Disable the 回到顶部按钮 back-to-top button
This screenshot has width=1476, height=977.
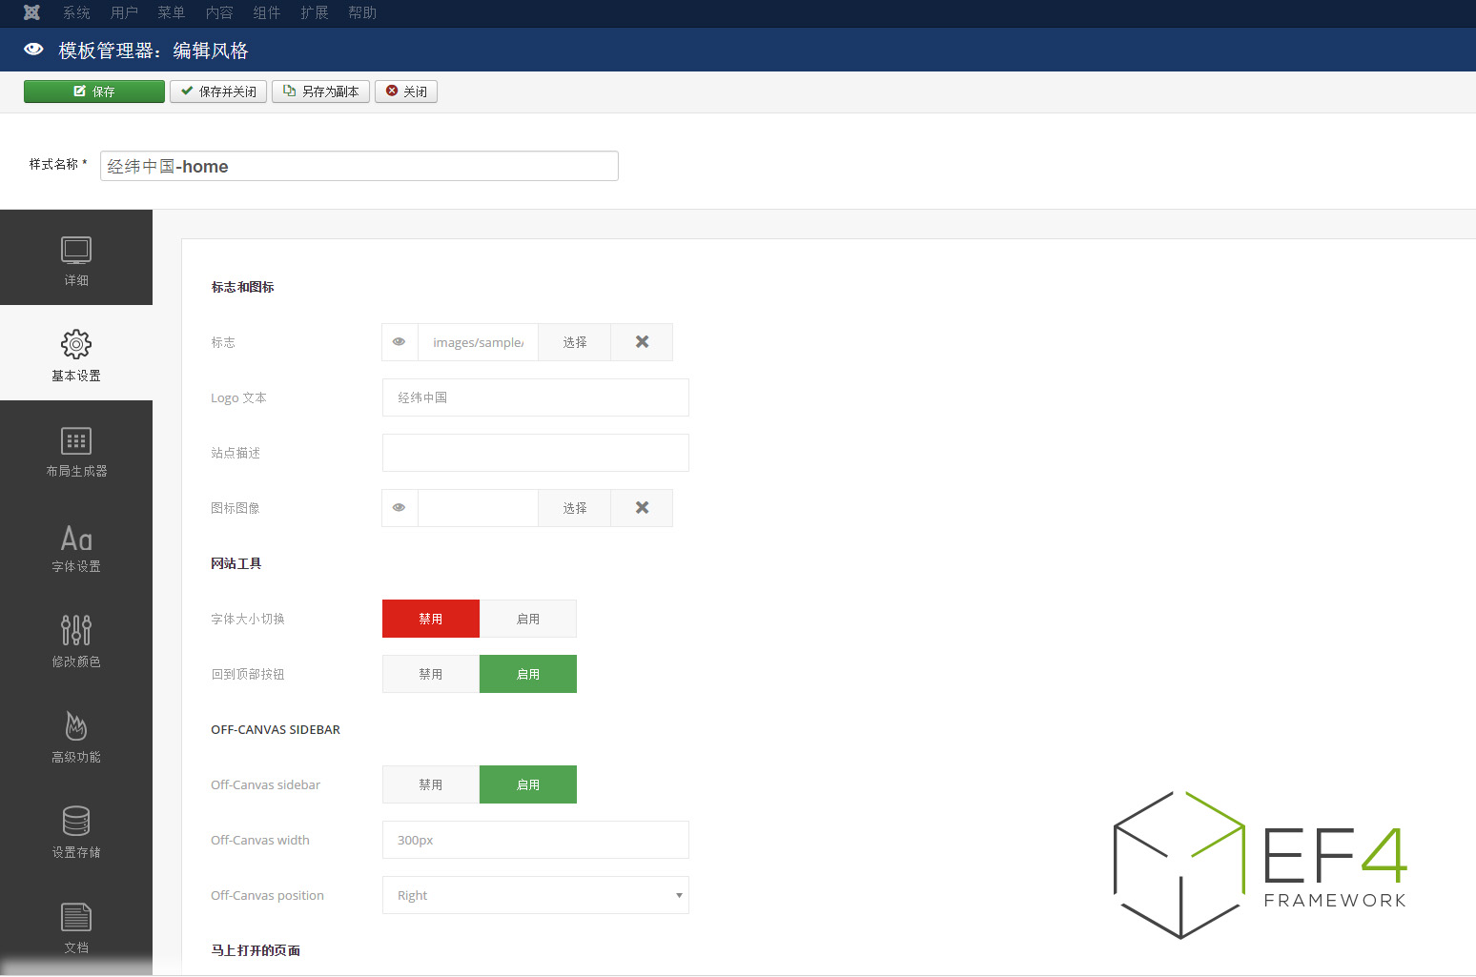(x=430, y=674)
